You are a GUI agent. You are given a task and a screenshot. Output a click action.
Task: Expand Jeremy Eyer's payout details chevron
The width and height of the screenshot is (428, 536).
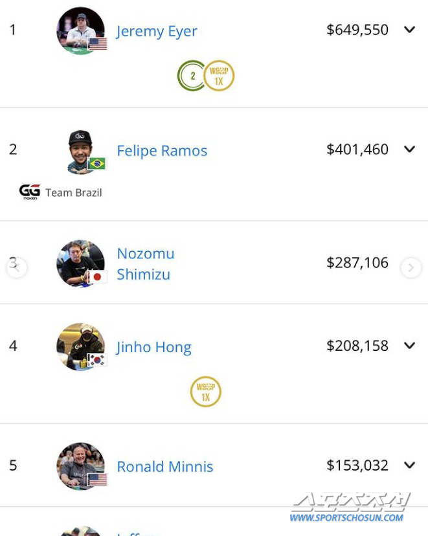pos(409,29)
